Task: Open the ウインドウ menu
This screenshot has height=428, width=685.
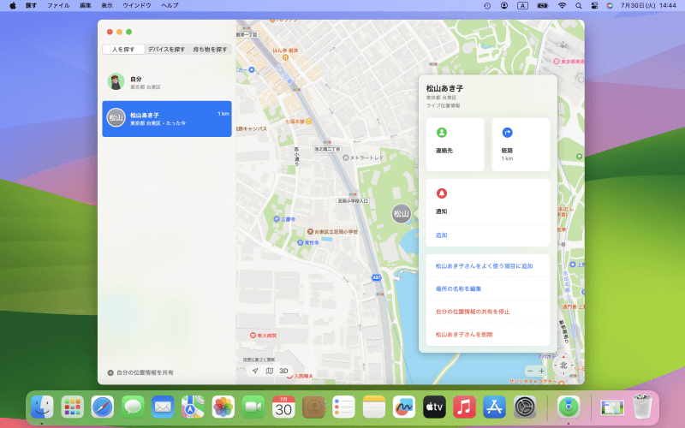Action: (x=137, y=6)
